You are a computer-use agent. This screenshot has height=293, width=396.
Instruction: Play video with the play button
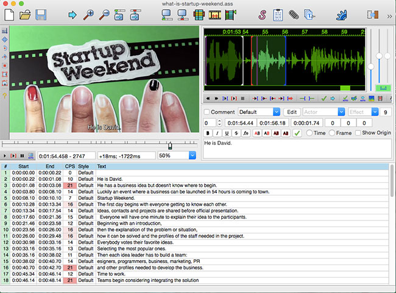(x=5, y=157)
